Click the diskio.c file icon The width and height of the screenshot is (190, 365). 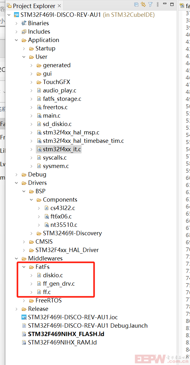39,275
